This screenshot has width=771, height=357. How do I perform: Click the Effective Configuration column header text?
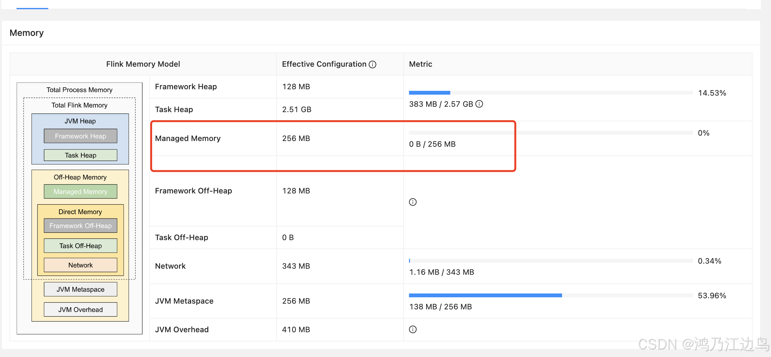[324, 64]
